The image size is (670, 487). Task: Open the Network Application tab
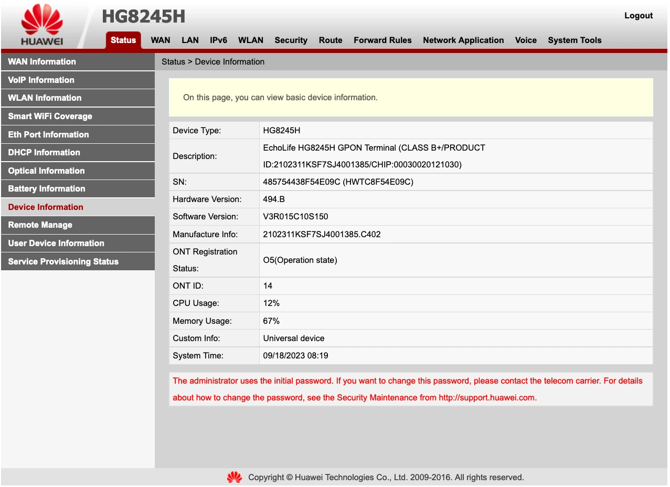point(463,40)
